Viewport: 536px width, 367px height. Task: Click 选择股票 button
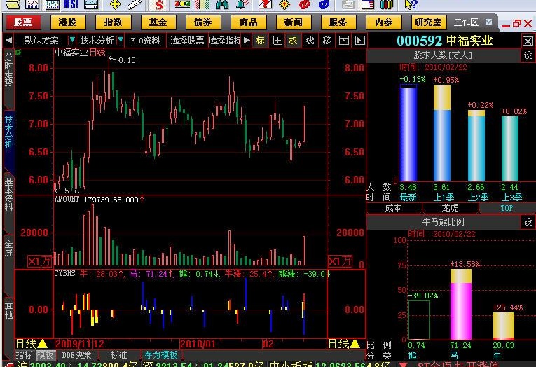(187, 41)
